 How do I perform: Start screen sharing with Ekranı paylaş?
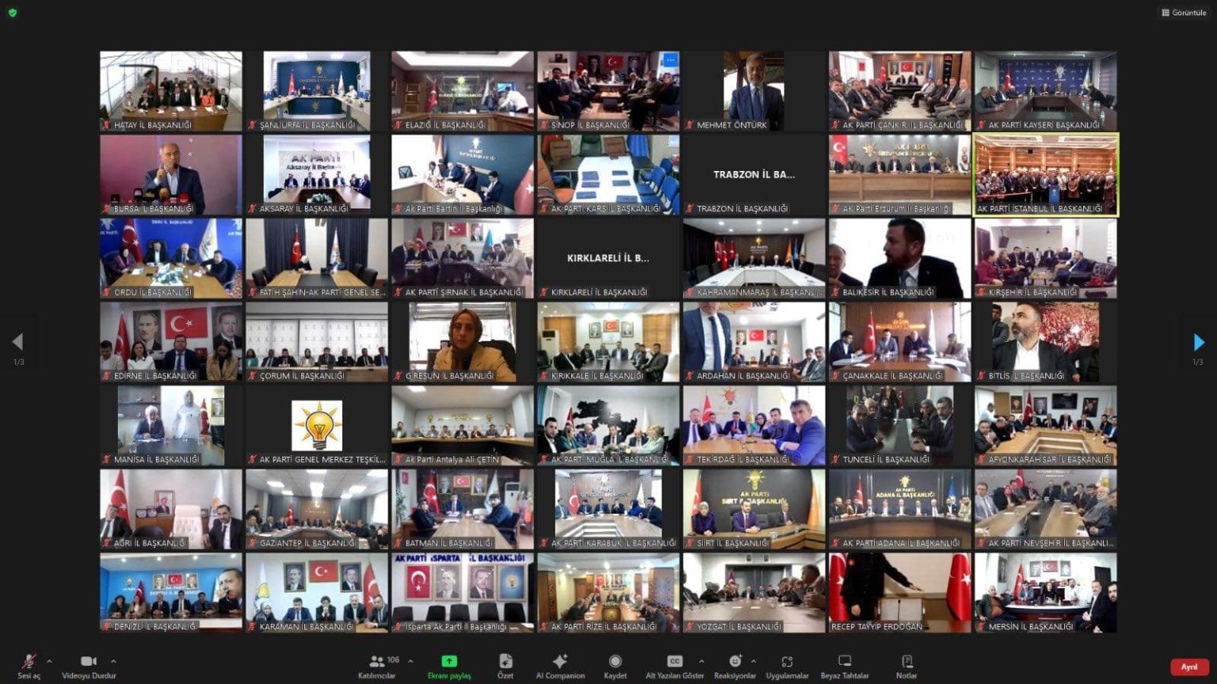tap(449, 667)
